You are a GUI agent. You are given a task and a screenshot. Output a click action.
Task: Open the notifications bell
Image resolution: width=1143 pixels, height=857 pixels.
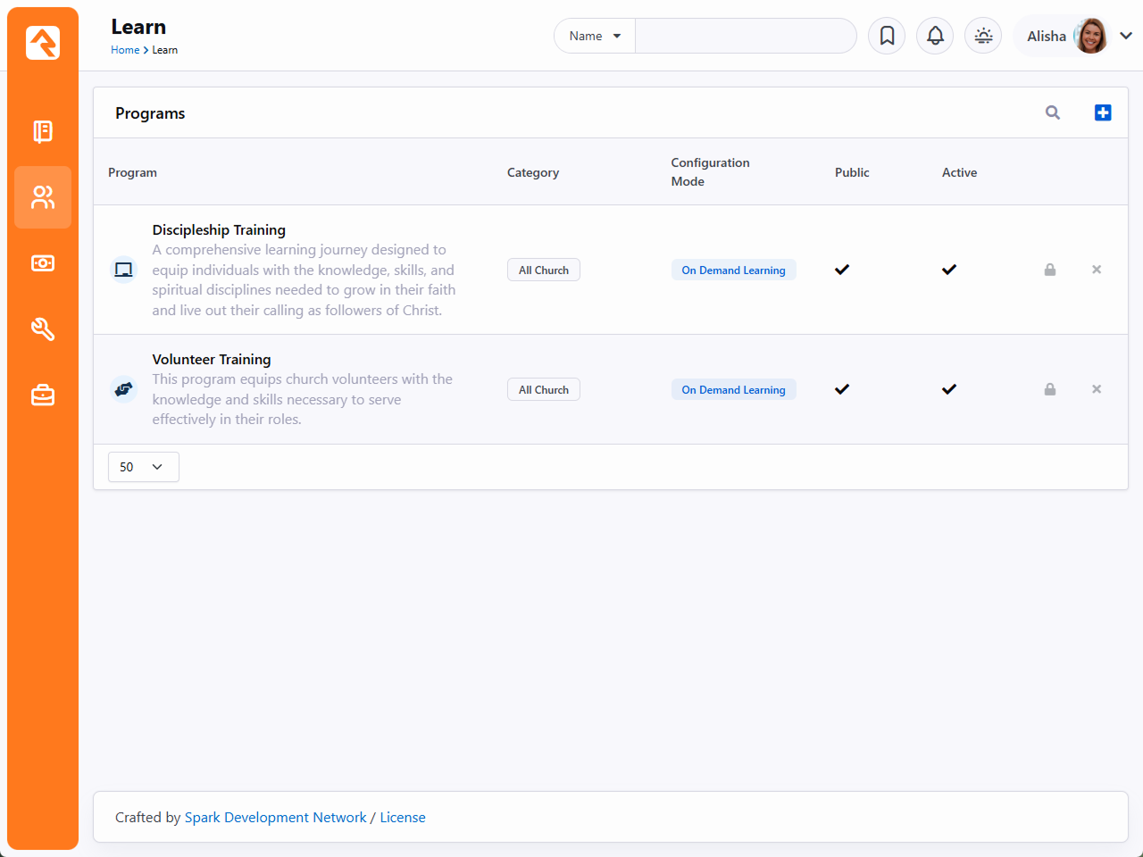click(x=935, y=36)
